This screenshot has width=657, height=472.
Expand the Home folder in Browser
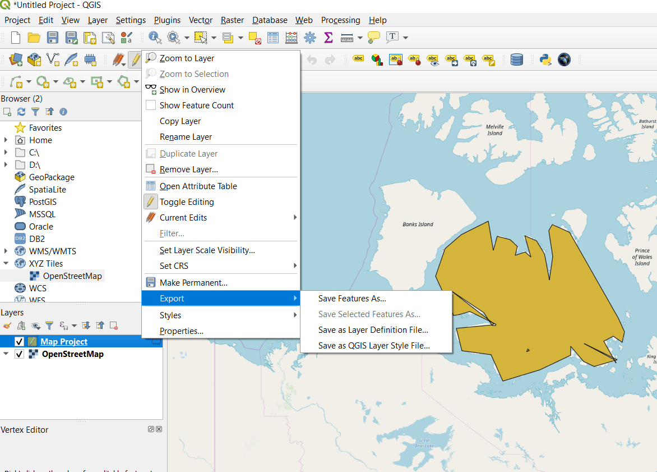(x=6, y=140)
